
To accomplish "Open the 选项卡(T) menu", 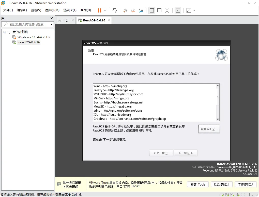I will pos(70,10).
